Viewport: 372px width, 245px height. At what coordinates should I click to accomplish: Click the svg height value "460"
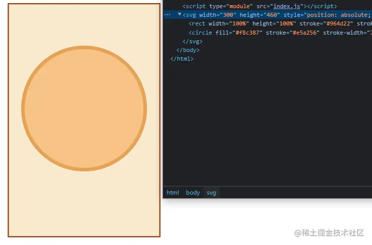click(272, 15)
